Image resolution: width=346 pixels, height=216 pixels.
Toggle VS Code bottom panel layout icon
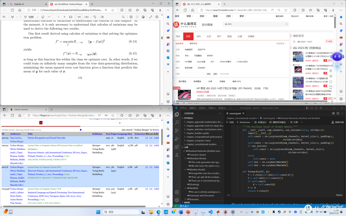coord(312,108)
